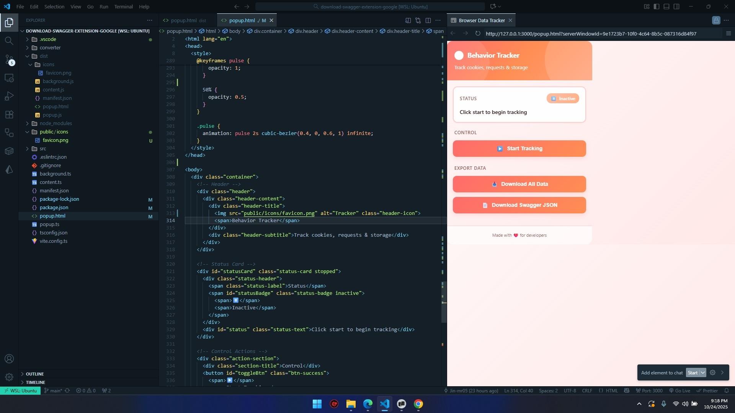Viewport: 735px width, 413px height.
Task: Click the editor vertical scrollbar thumb
Action: click(444, 302)
